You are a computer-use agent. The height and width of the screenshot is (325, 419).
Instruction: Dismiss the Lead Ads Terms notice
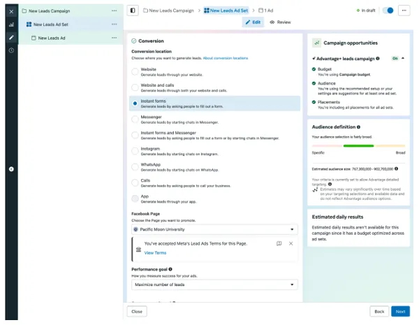click(291, 243)
